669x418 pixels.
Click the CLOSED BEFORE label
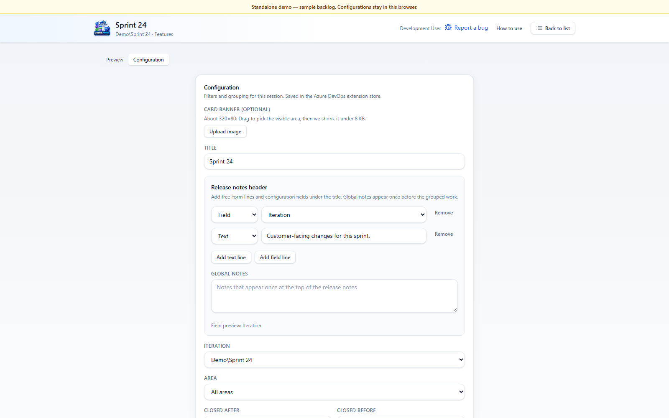click(x=356, y=410)
